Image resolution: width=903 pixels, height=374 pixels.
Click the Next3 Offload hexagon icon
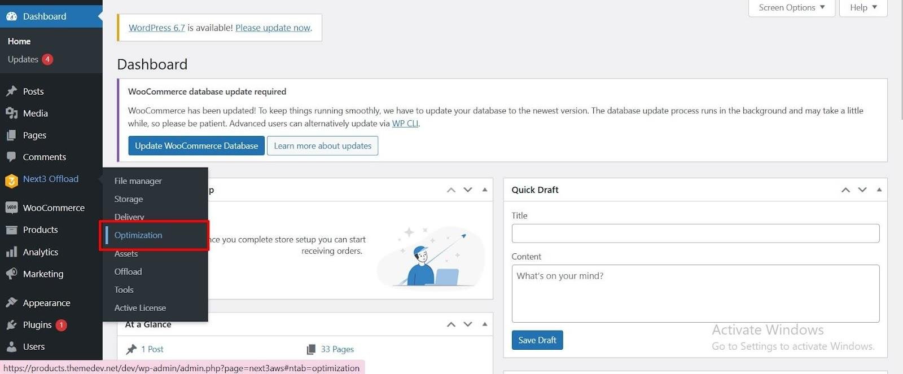[x=11, y=181]
